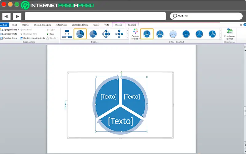Click Agregar viñeta button
Screen dimensions: 246x154
[9, 34]
